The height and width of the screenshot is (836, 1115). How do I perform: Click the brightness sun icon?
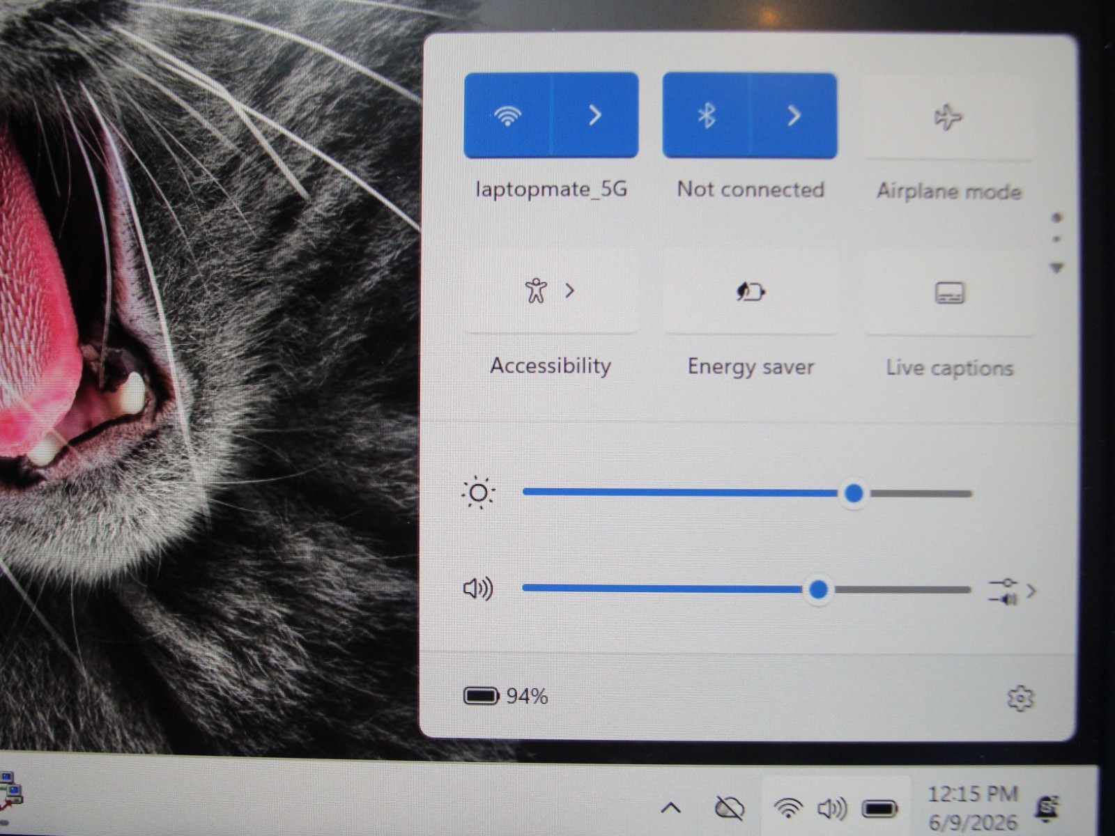pos(479,493)
